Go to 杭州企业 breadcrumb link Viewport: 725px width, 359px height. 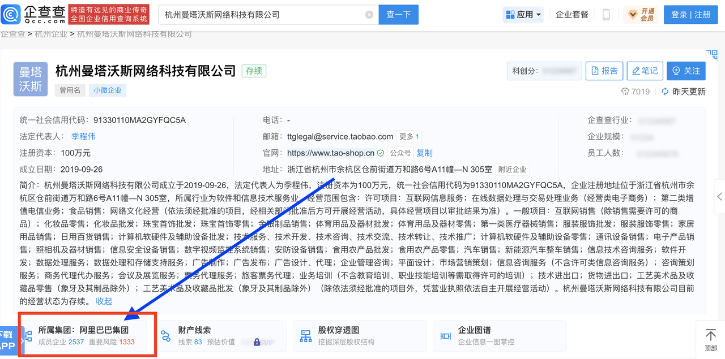pos(50,34)
